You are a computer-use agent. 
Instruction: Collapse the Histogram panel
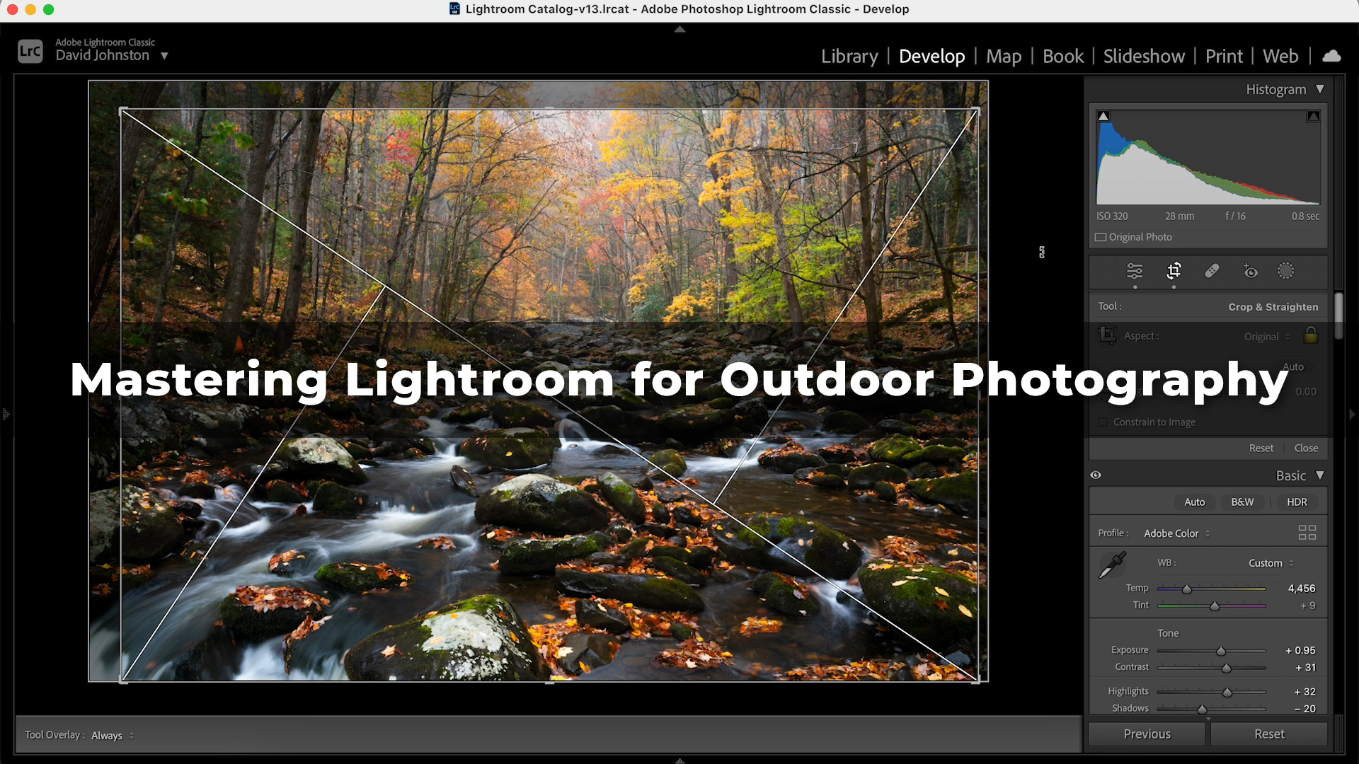1321,89
